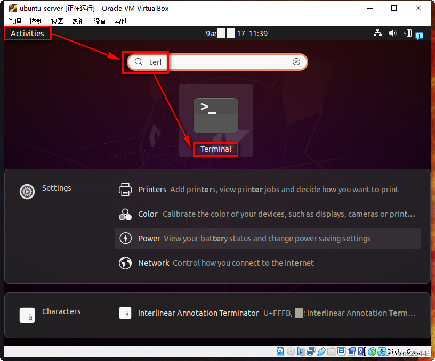The height and width of the screenshot is (361, 435).
Task: Click the audio status icon in VirtualBox bar
Action: point(301,351)
